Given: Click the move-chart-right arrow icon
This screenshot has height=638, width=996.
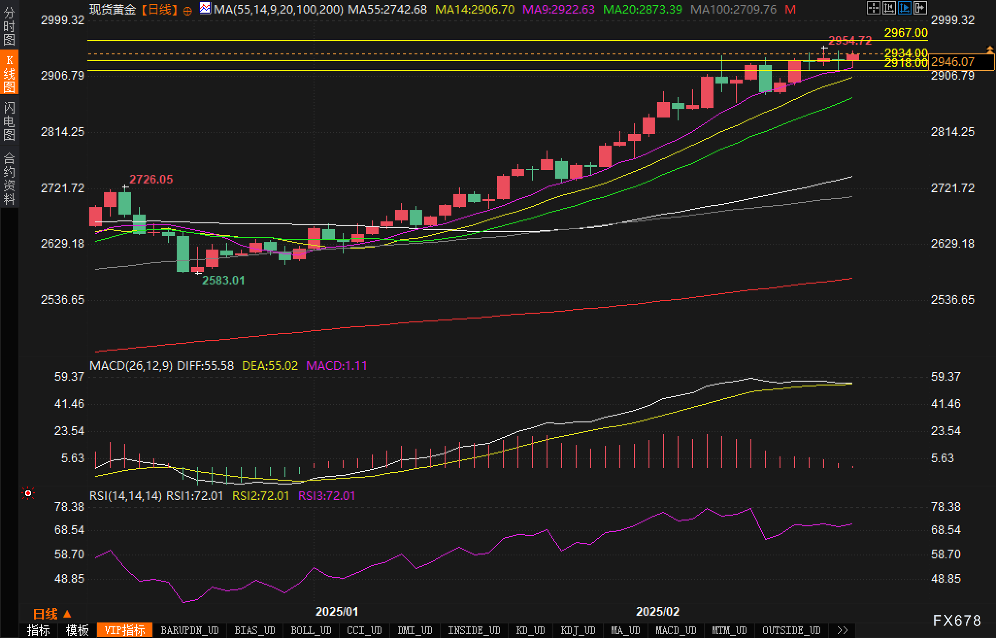Looking at the screenshot, I should pyautogui.click(x=920, y=8).
